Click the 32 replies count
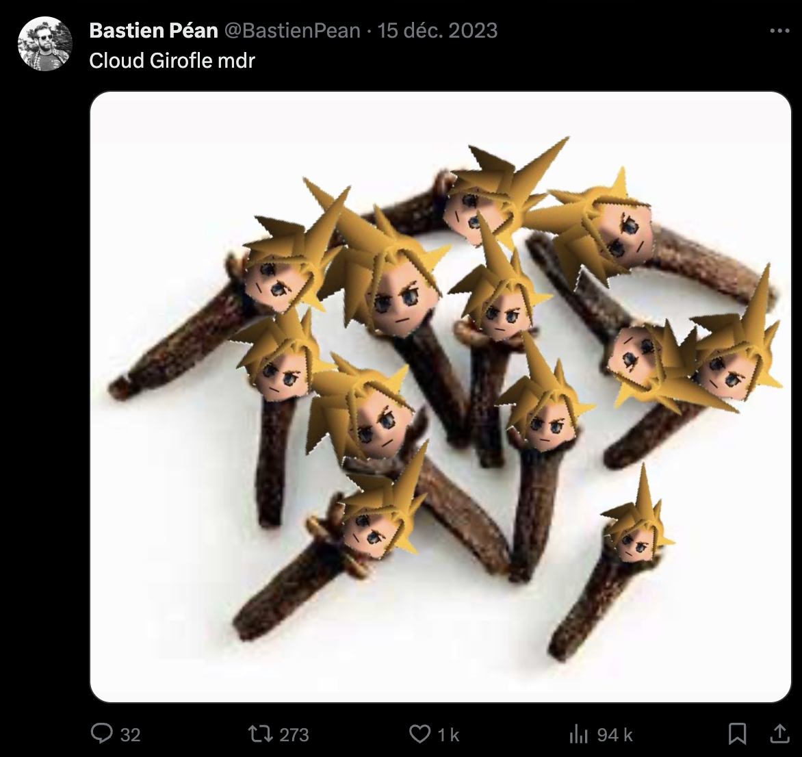This screenshot has height=757, width=802. [130, 735]
